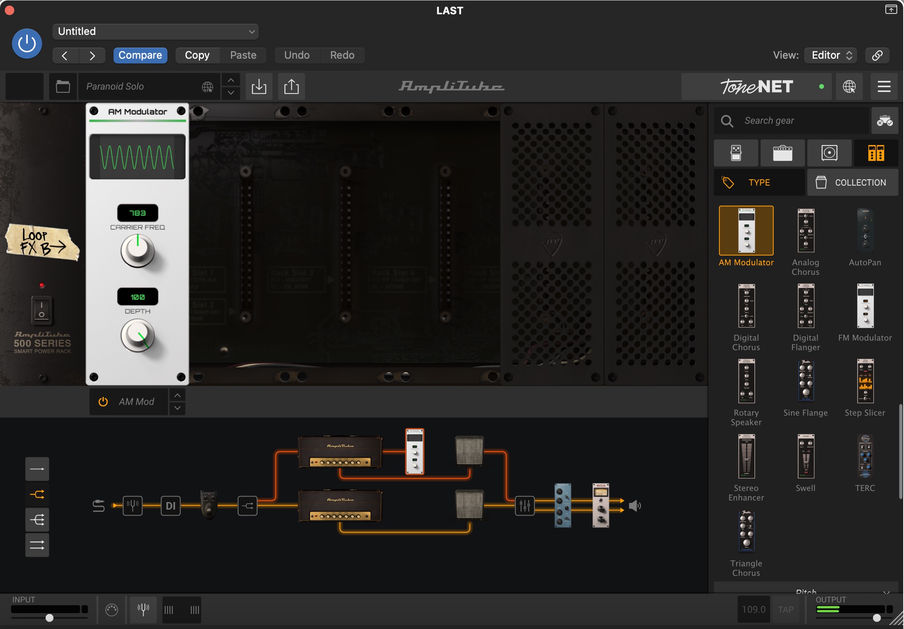Open the View Editor dropdown
The height and width of the screenshot is (629, 904).
pos(831,56)
